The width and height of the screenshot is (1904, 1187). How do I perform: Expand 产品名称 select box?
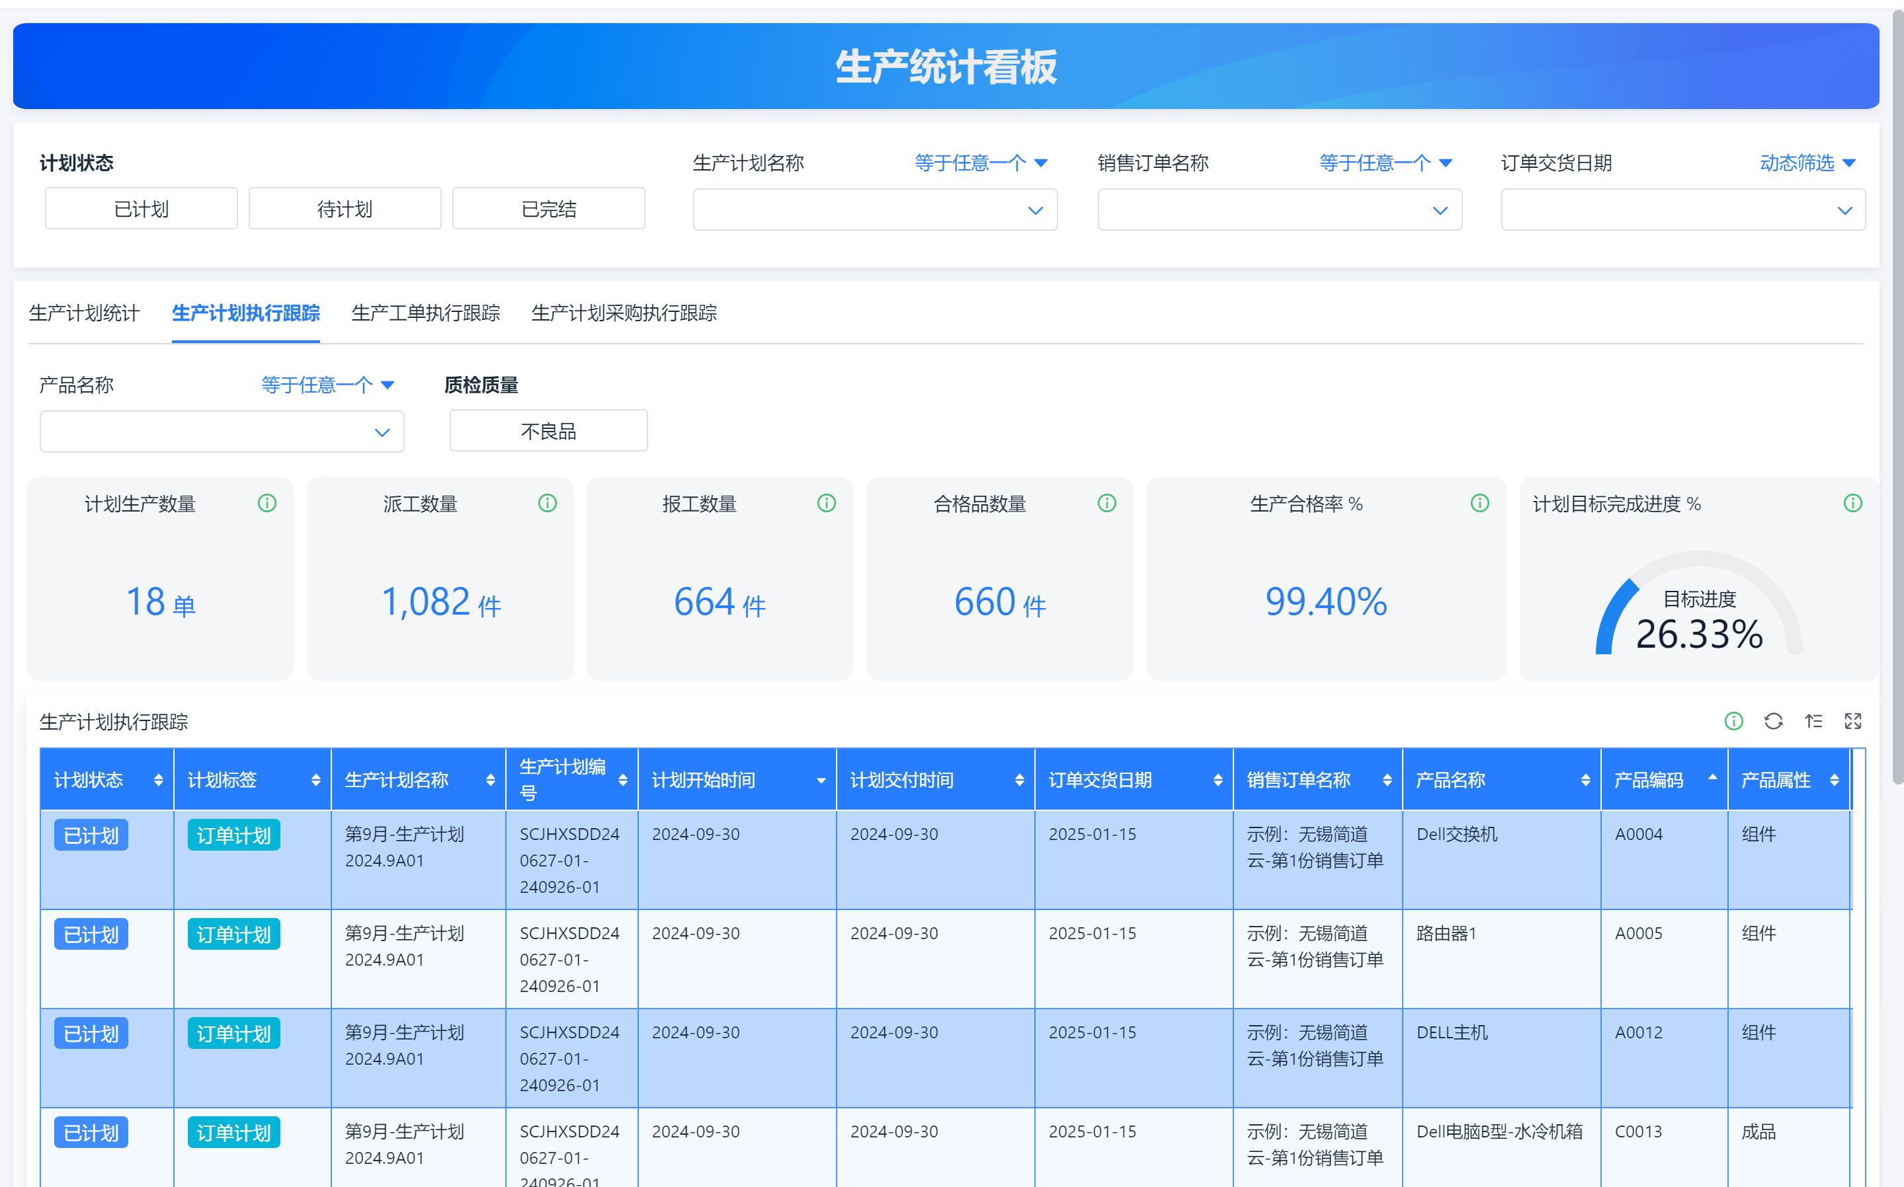[x=222, y=432]
